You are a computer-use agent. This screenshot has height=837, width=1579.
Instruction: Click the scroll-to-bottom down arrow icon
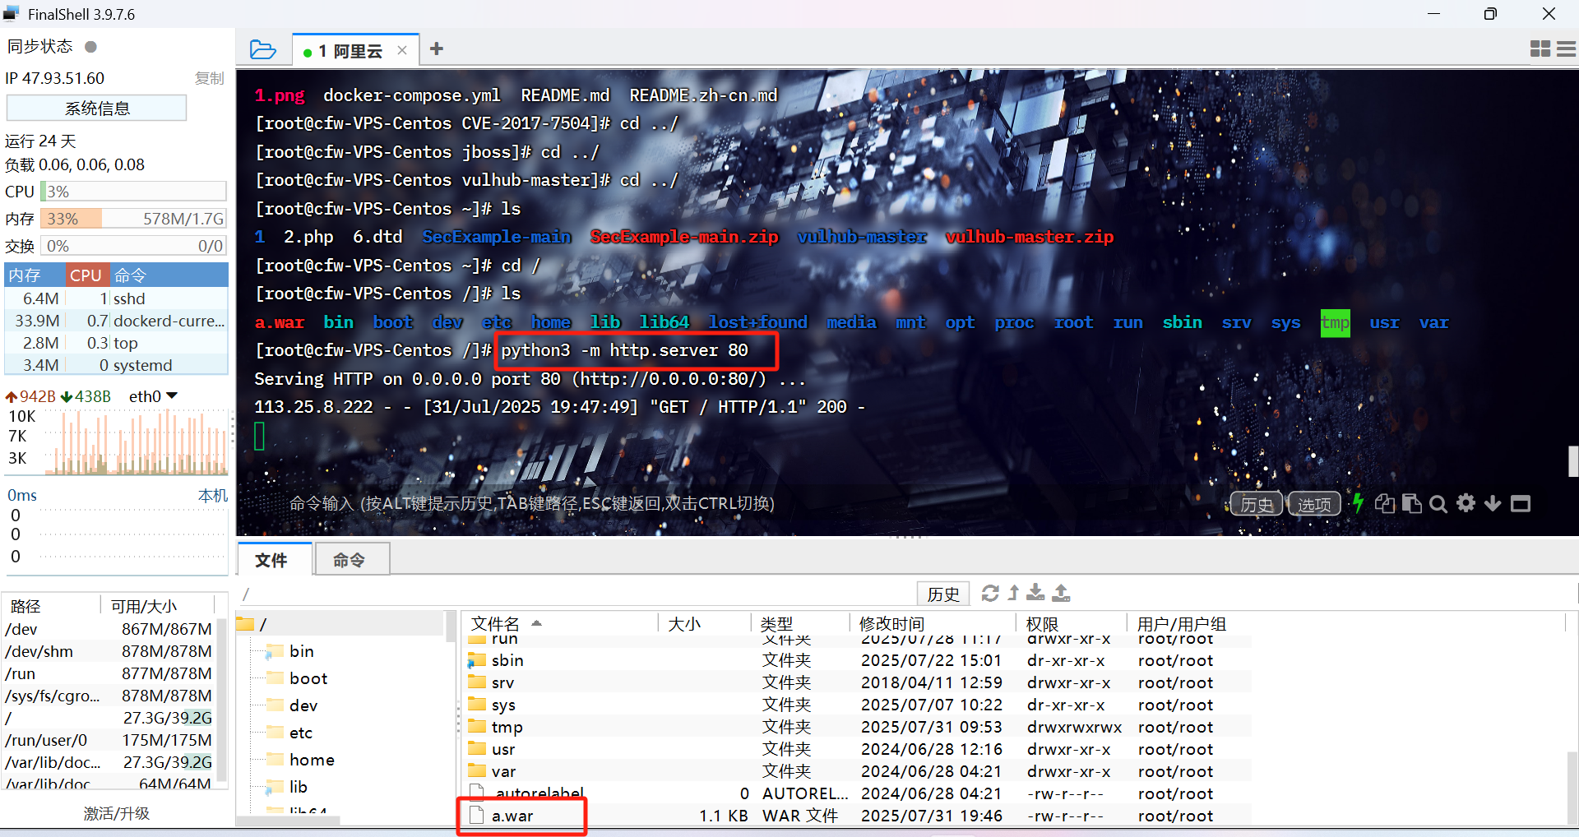coord(1493,503)
